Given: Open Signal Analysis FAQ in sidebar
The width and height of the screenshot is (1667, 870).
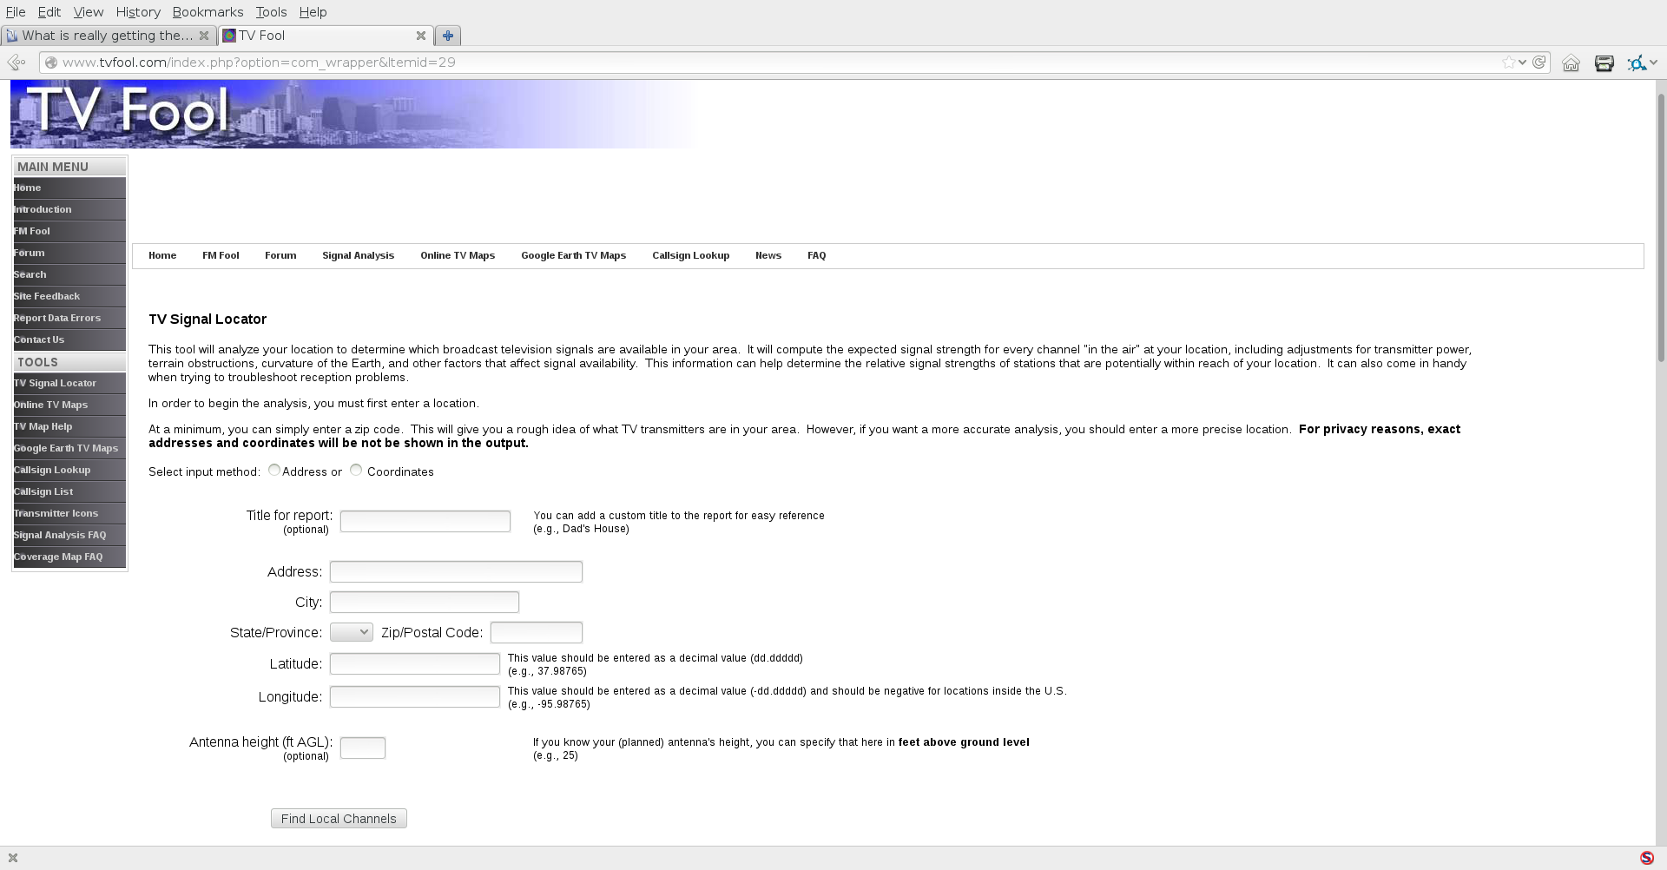Looking at the screenshot, I should pos(69,535).
